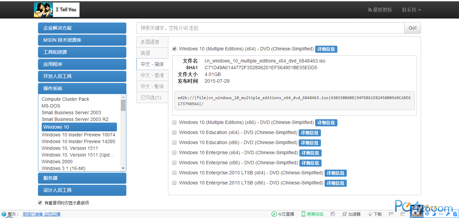The width and height of the screenshot is (459, 218).
Task: Click the moon icon in the IME bar
Action: [434, 214]
